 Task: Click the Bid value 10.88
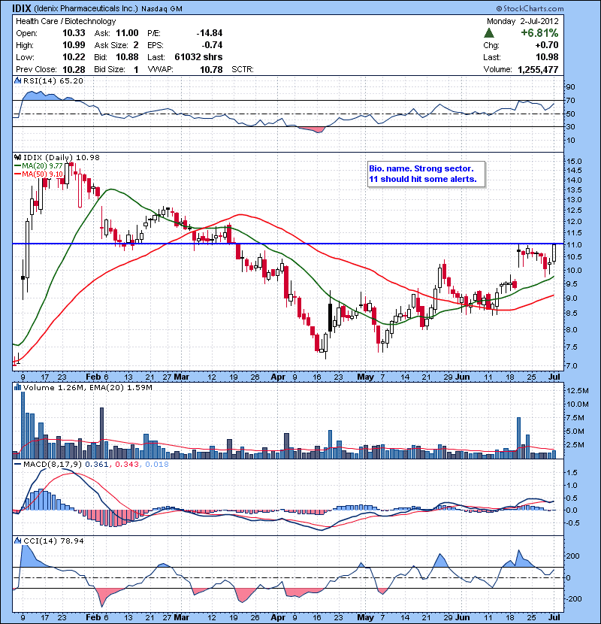pyautogui.click(x=127, y=57)
